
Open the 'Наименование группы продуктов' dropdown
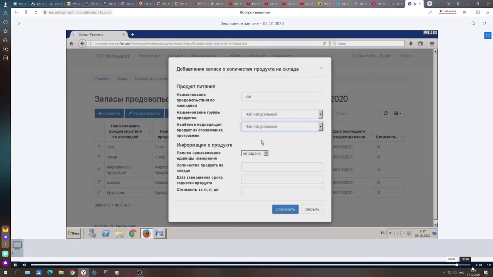click(x=282, y=114)
